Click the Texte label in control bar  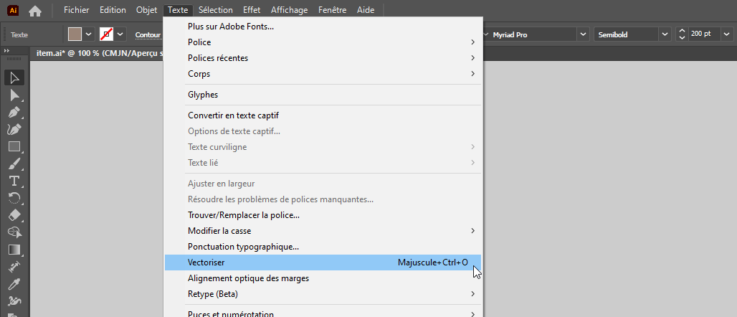pos(19,35)
